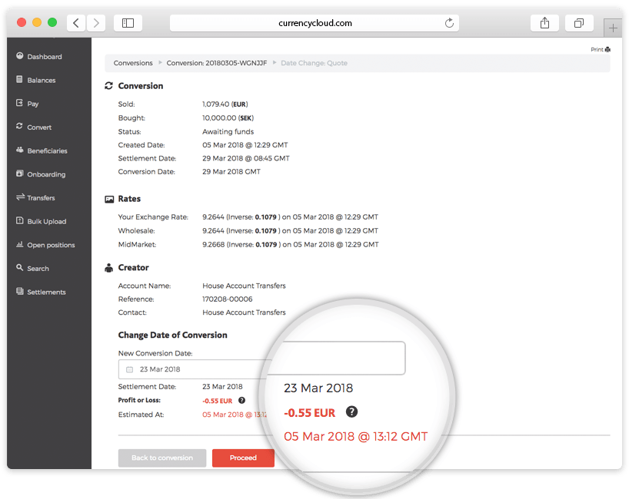629x499 pixels.
Task: Open Dashboard menu item
Action: pos(45,57)
